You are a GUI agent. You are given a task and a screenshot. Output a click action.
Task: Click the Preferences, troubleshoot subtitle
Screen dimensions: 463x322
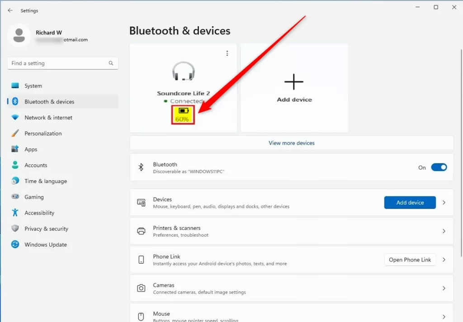coord(181,235)
